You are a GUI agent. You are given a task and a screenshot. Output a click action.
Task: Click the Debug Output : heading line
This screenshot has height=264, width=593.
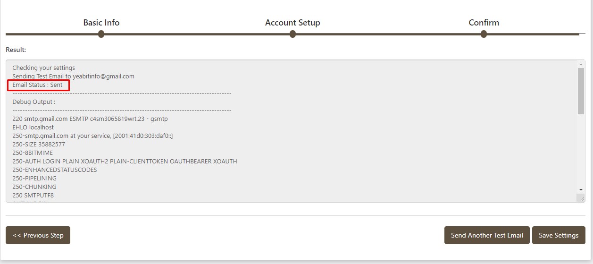coord(34,102)
